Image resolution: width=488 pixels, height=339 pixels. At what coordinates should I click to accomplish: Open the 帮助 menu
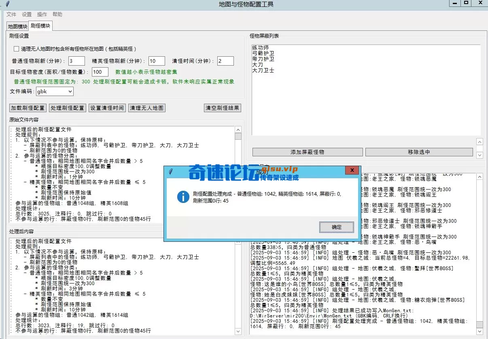(57, 14)
